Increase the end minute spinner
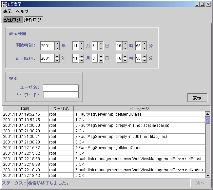 click(x=145, y=56)
